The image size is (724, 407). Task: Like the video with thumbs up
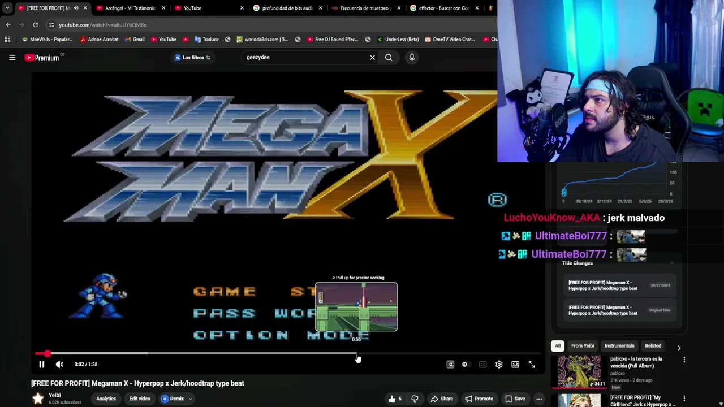(x=395, y=399)
